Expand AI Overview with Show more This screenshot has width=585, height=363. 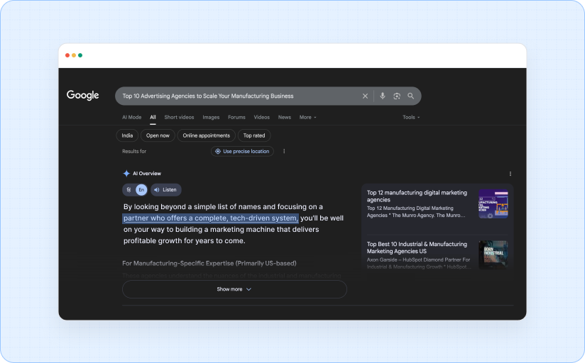click(x=234, y=289)
